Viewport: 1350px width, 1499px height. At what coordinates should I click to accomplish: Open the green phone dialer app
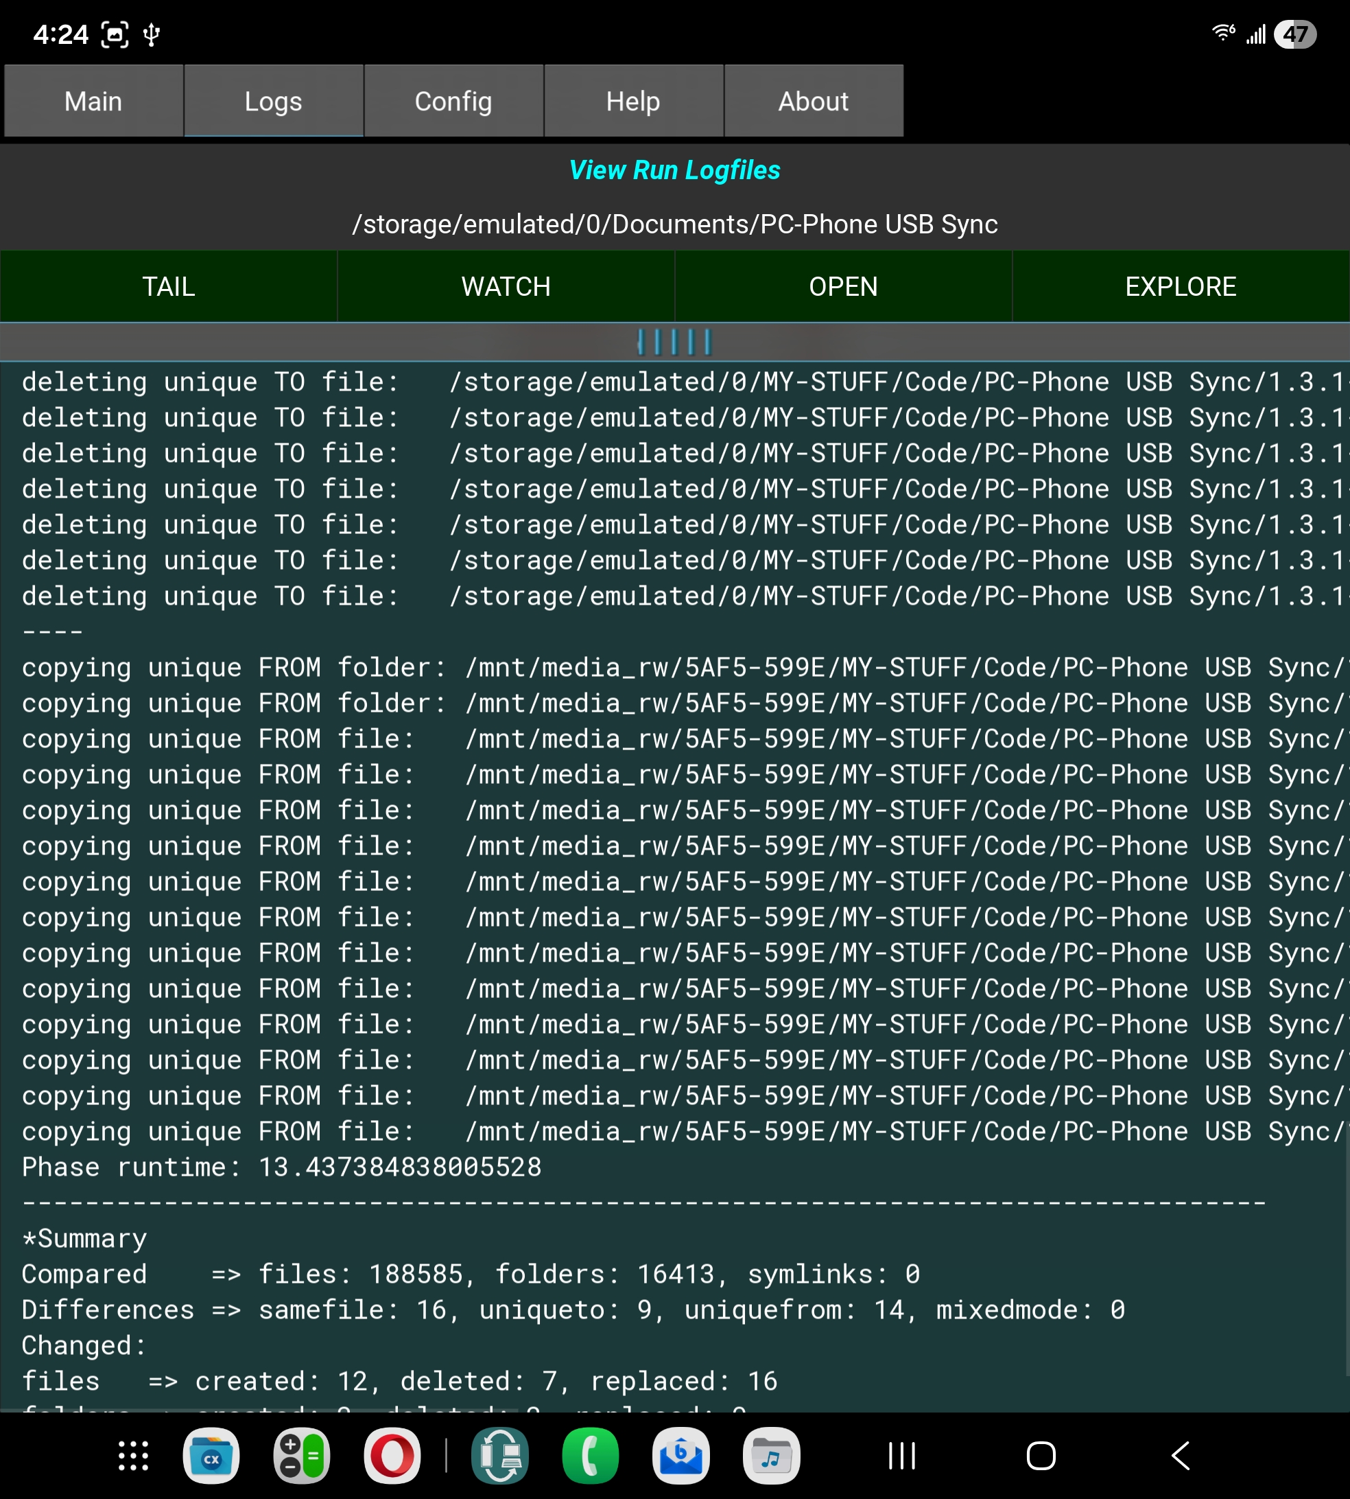[591, 1456]
